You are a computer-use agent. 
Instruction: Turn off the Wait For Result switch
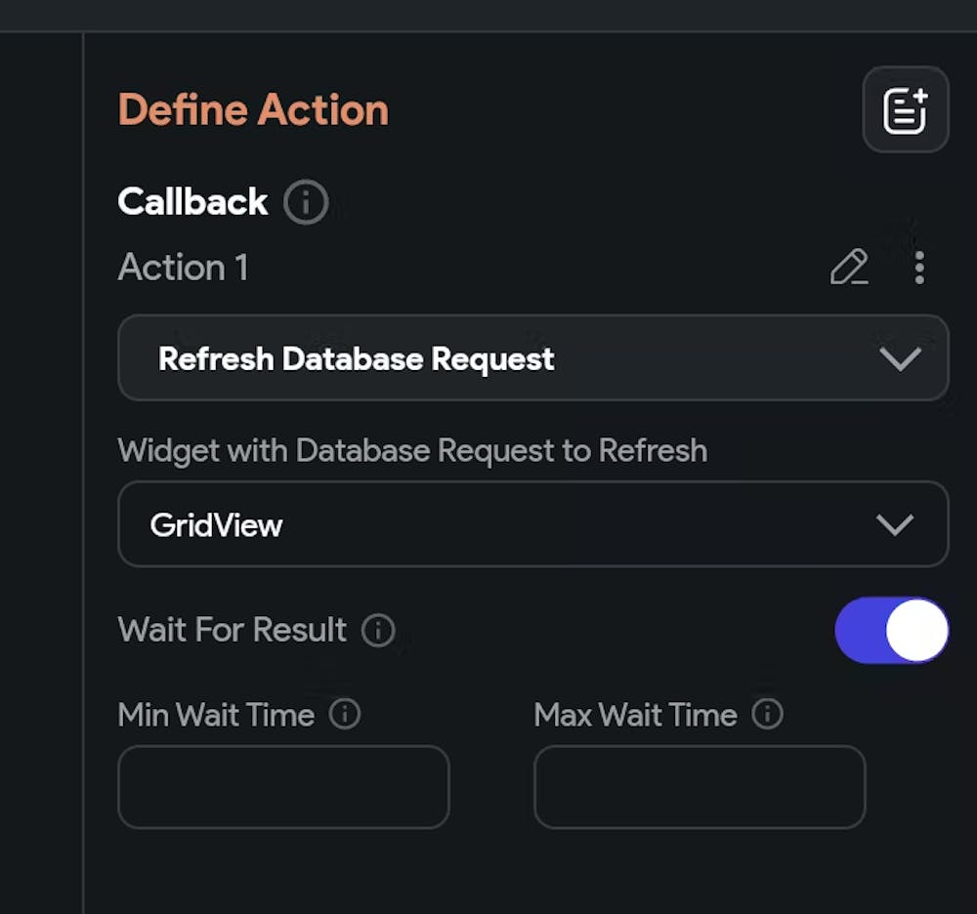tap(891, 631)
